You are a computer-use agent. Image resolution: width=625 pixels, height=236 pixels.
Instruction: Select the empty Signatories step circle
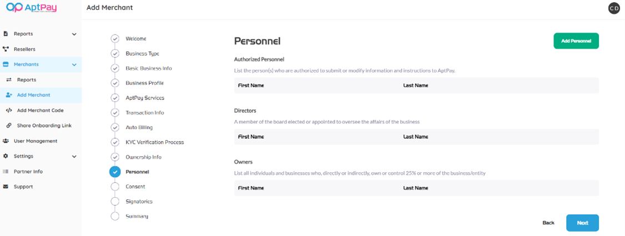click(115, 202)
